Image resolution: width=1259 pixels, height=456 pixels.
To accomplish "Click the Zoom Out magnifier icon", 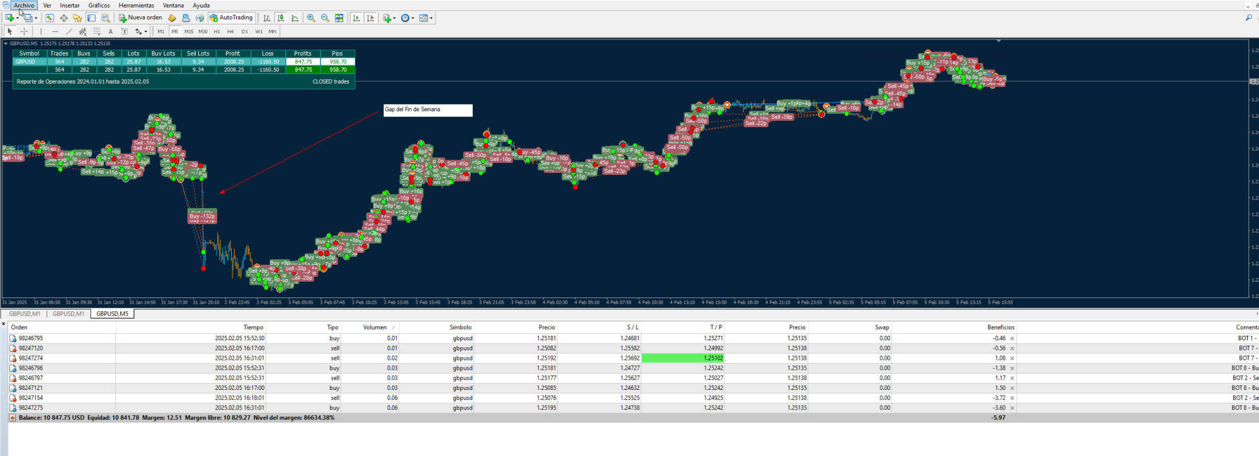I will tap(325, 18).
